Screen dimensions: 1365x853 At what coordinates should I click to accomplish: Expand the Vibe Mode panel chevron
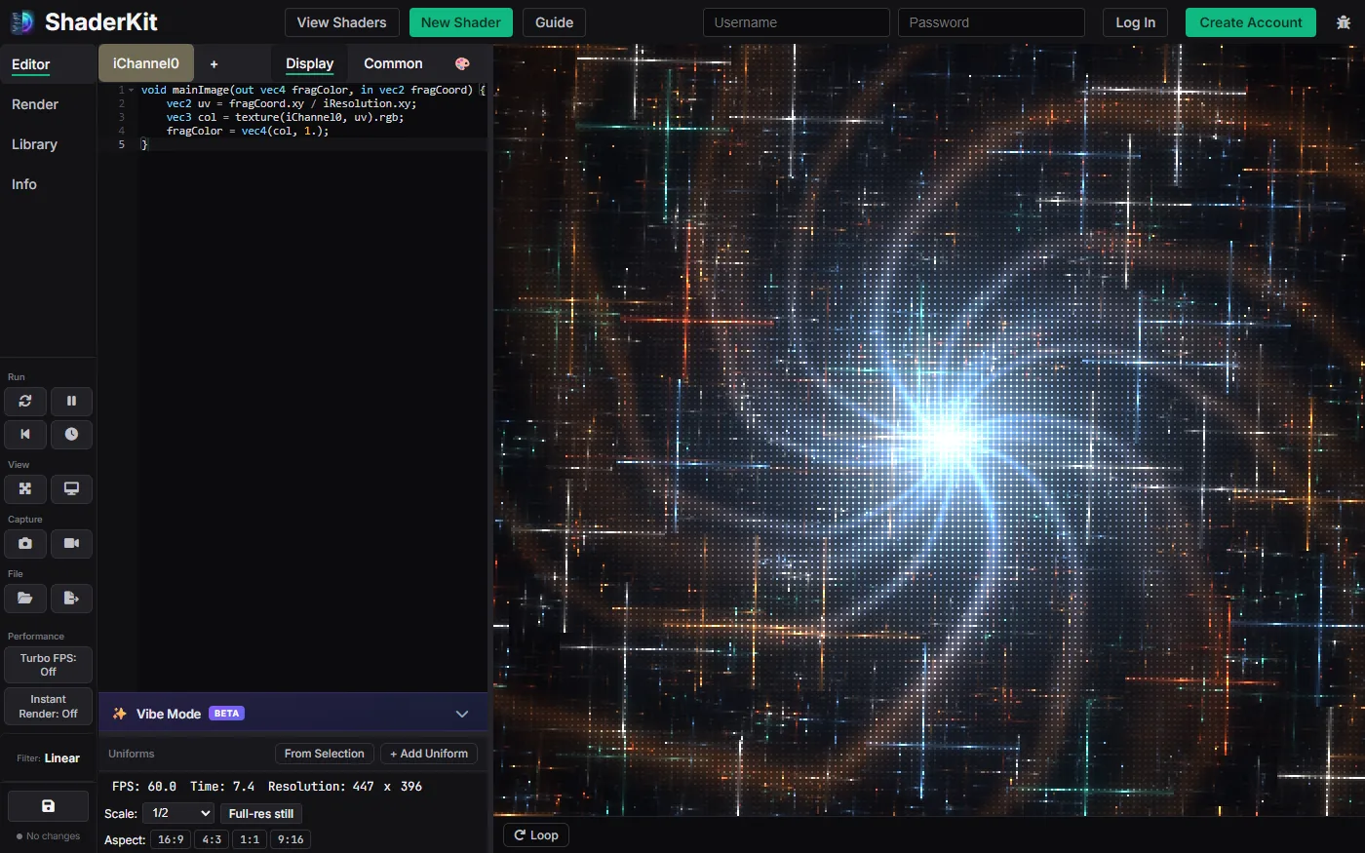462,714
